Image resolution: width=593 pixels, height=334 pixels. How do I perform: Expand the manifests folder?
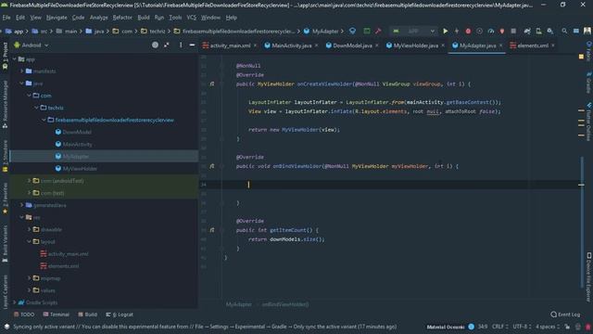tap(22, 71)
